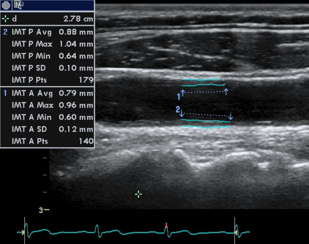Click the IMT P SD value 0.10 mm
The height and width of the screenshot is (244, 309).
click(x=76, y=68)
